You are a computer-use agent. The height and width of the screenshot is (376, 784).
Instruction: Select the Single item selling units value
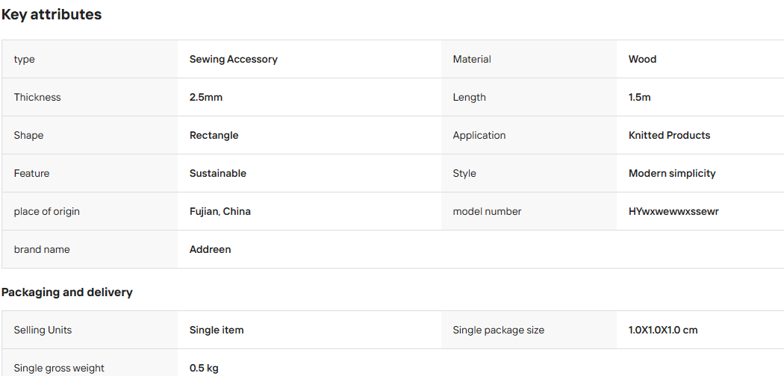217,330
